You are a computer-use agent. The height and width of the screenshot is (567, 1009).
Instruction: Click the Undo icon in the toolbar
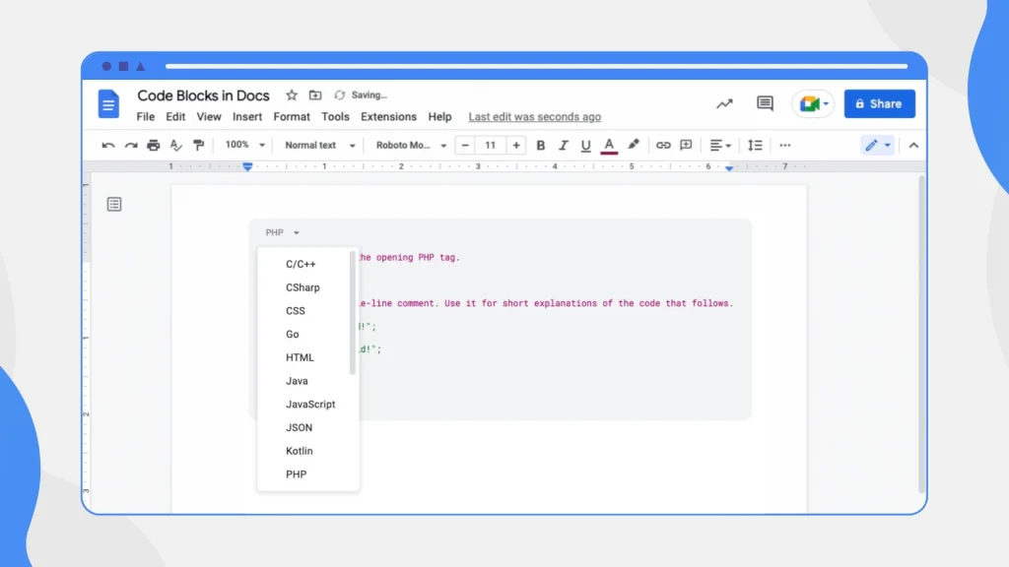108,145
